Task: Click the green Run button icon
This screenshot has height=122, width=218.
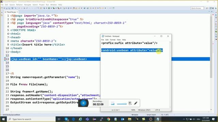Action: coord(49,8)
